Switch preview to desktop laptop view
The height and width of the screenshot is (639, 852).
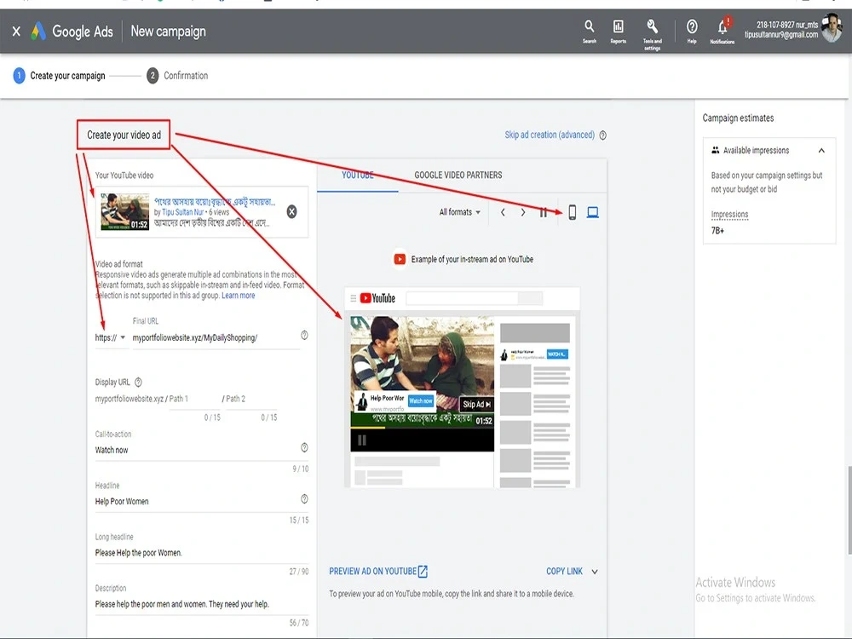click(x=593, y=212)
